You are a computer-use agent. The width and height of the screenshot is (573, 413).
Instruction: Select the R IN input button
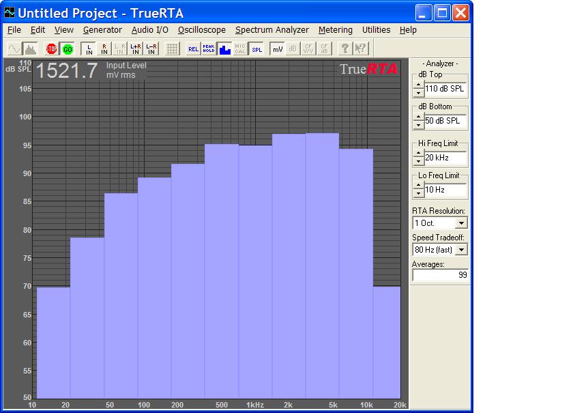click(x=104, y=48)
